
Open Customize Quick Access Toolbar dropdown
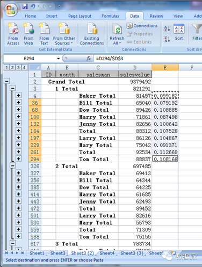60,6
